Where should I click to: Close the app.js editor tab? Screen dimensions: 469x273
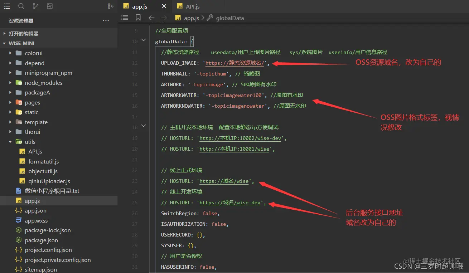click(x=164, y=6)
